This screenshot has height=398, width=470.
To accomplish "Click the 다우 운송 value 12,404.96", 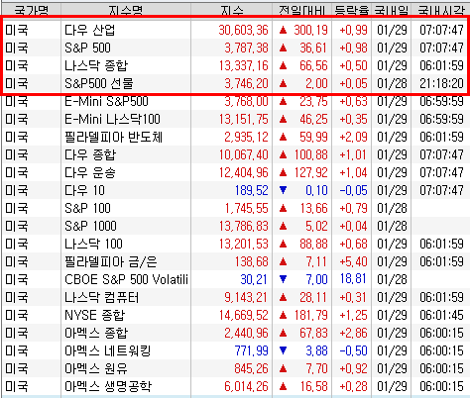I will (244, 172).
